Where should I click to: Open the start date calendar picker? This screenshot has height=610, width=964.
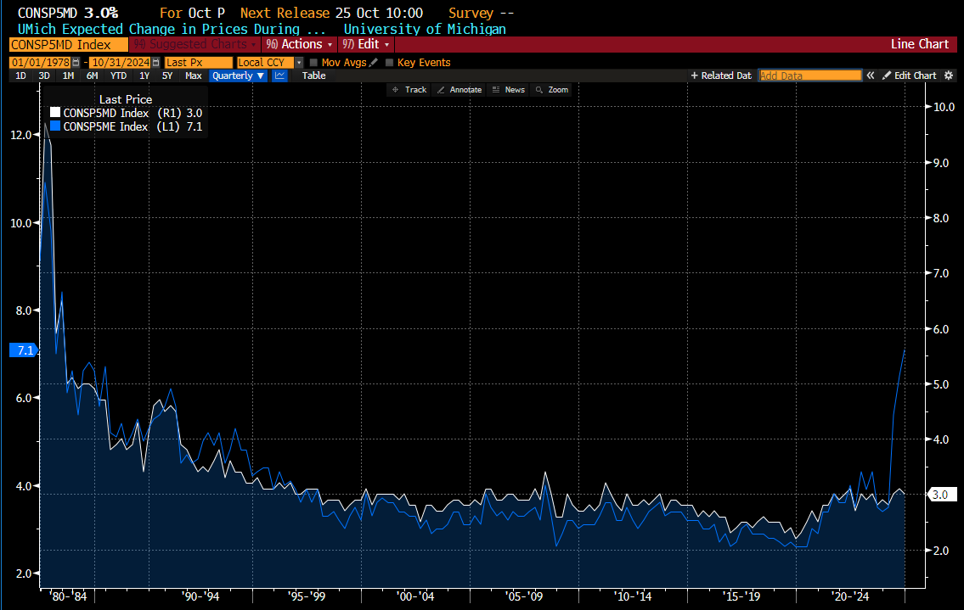76,63
